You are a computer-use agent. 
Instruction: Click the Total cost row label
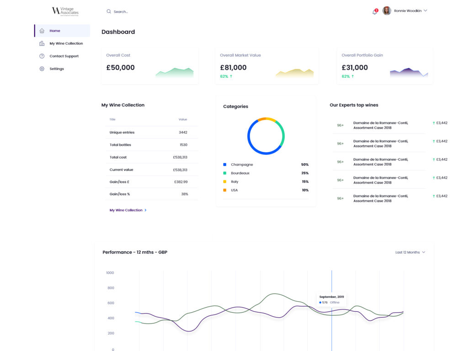tap(118, 157)
